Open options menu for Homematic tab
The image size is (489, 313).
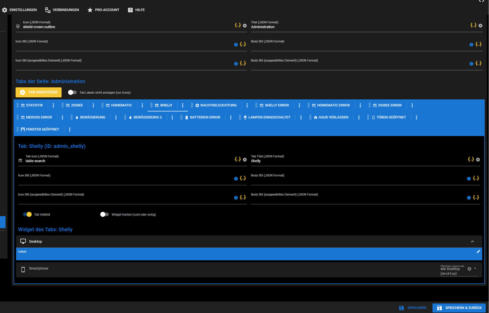tap(142, 105)
